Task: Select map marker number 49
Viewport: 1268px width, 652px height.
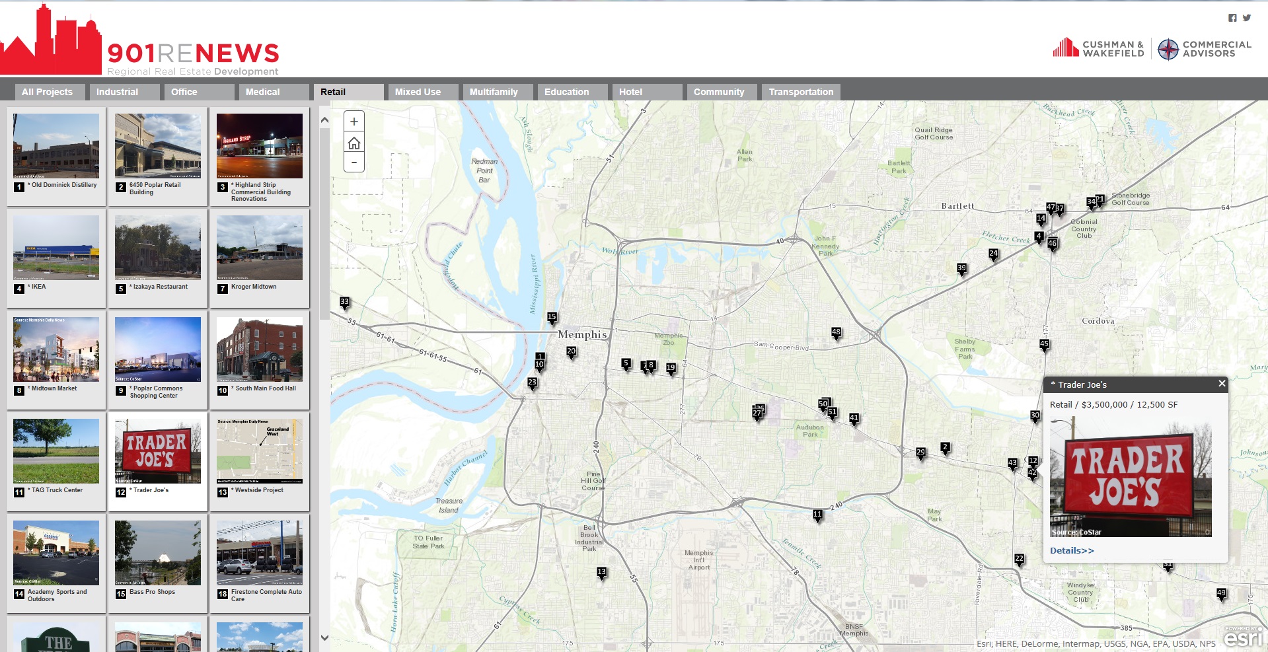Action: click(x=1221, y=594)
